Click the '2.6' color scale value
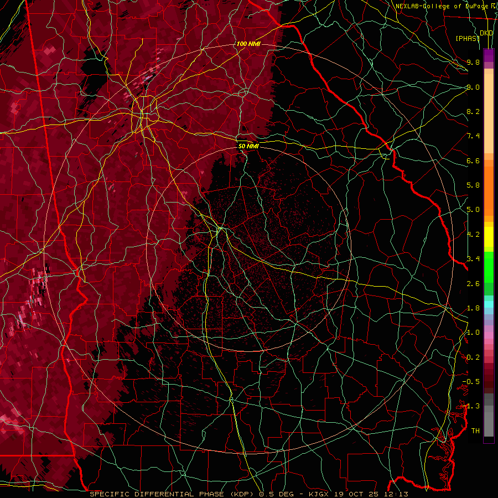 pyautogui.click(x=473, y=284)
